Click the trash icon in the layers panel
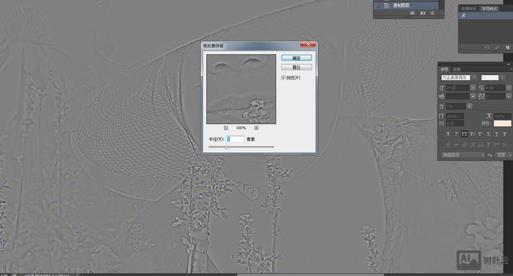This screenshot has height=276, width=513. click(x=432, y=13)
